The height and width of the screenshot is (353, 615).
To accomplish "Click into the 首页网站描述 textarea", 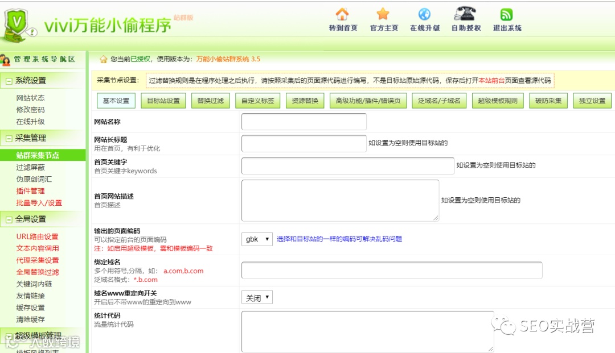I will [x=340, y=200].
